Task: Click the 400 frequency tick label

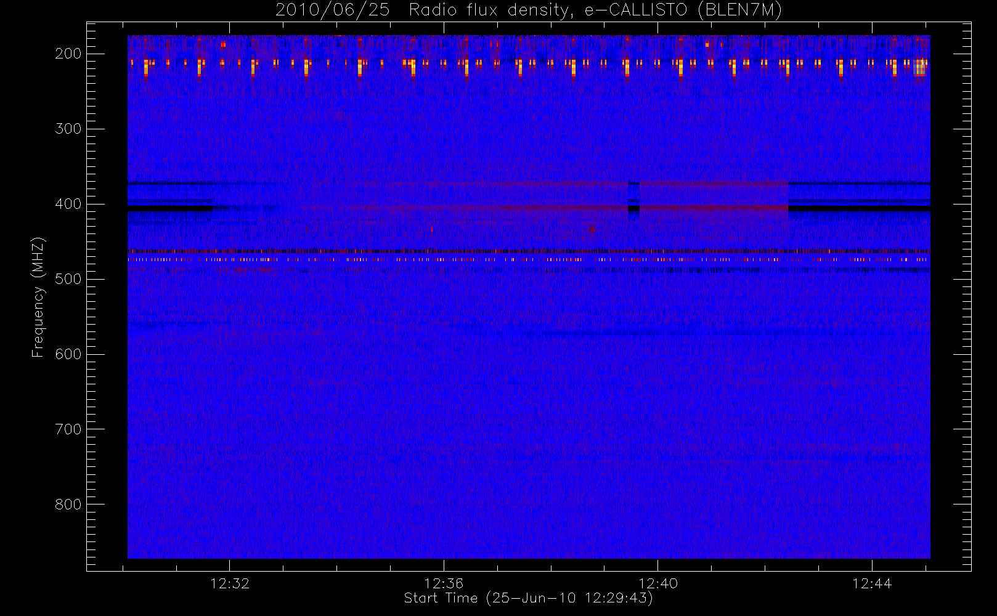Action: pyautogui.click(x=68, y=204)
